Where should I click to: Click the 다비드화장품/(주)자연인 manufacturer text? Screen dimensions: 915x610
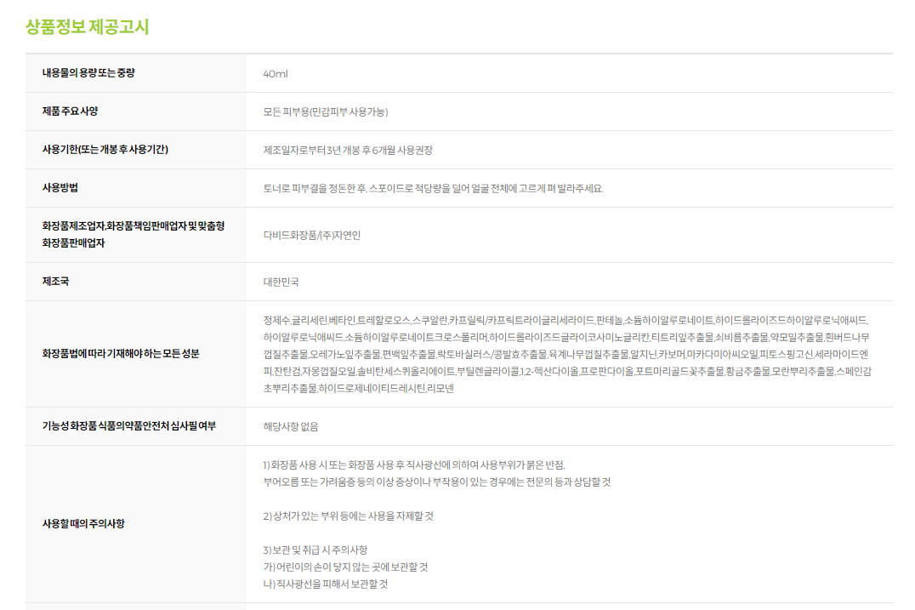click(311, 236)
